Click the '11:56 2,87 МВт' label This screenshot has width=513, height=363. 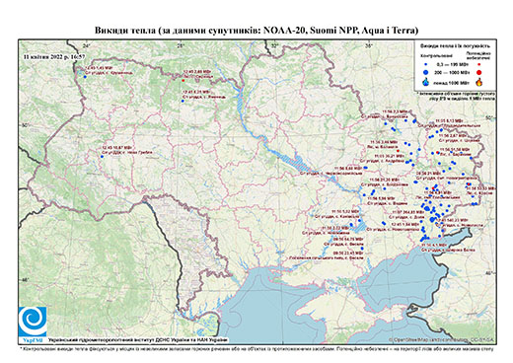(x=453, y=135)
